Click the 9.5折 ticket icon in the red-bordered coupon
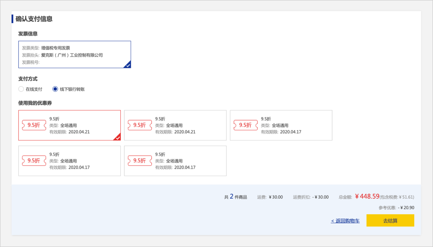 click(x=34, y=125)
